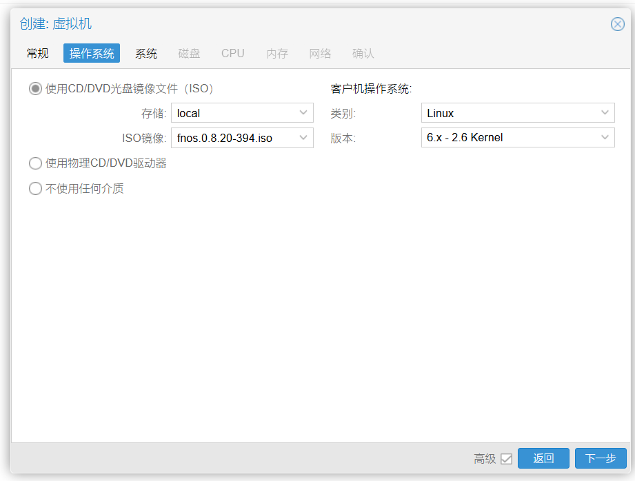Click the 操作系统 tab
The width and height of the screenshot is (635, 481).
pyautogui.click(x=92, y=54)
